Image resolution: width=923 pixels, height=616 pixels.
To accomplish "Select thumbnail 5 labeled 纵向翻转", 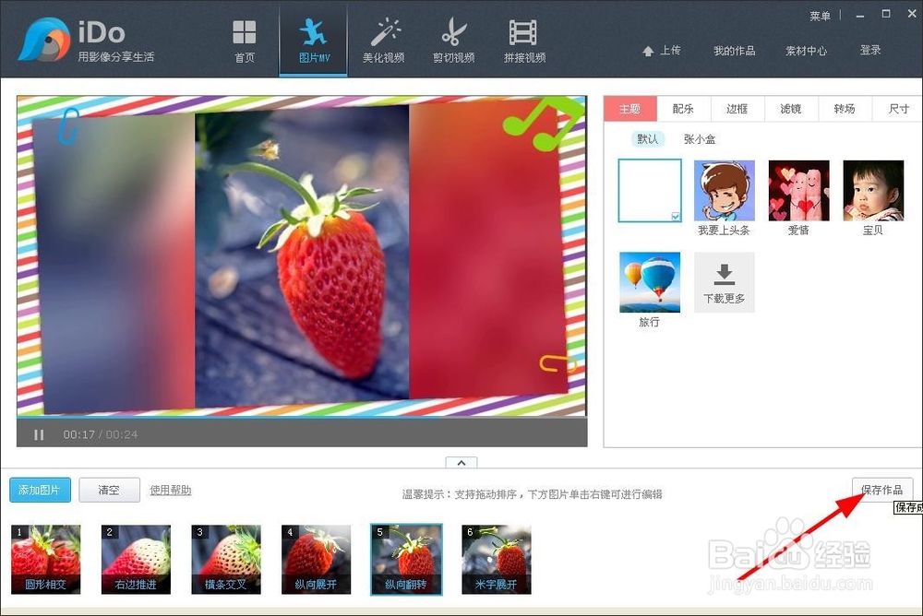I will coord(406,559).
